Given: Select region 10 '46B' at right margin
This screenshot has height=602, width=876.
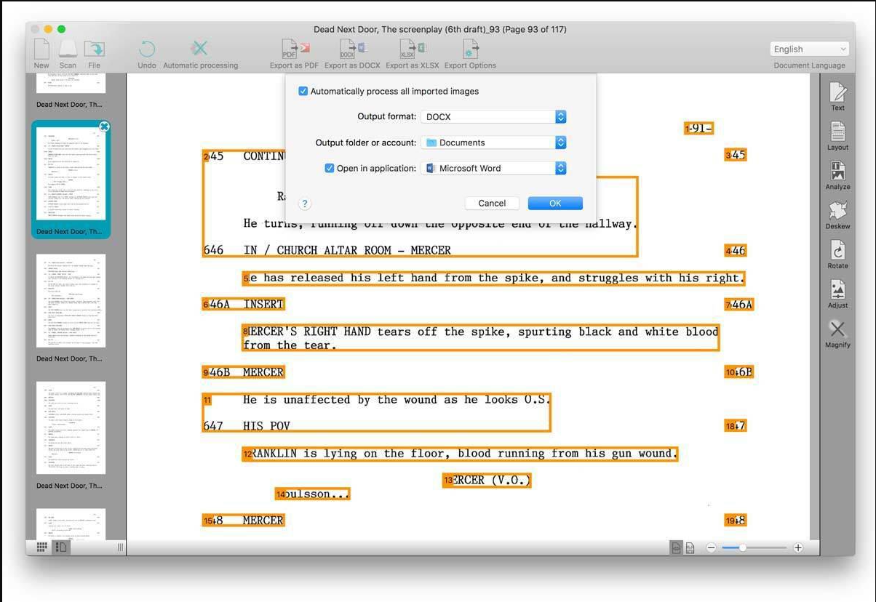Looking at the screenshot, I should click(x=738, y=372).
